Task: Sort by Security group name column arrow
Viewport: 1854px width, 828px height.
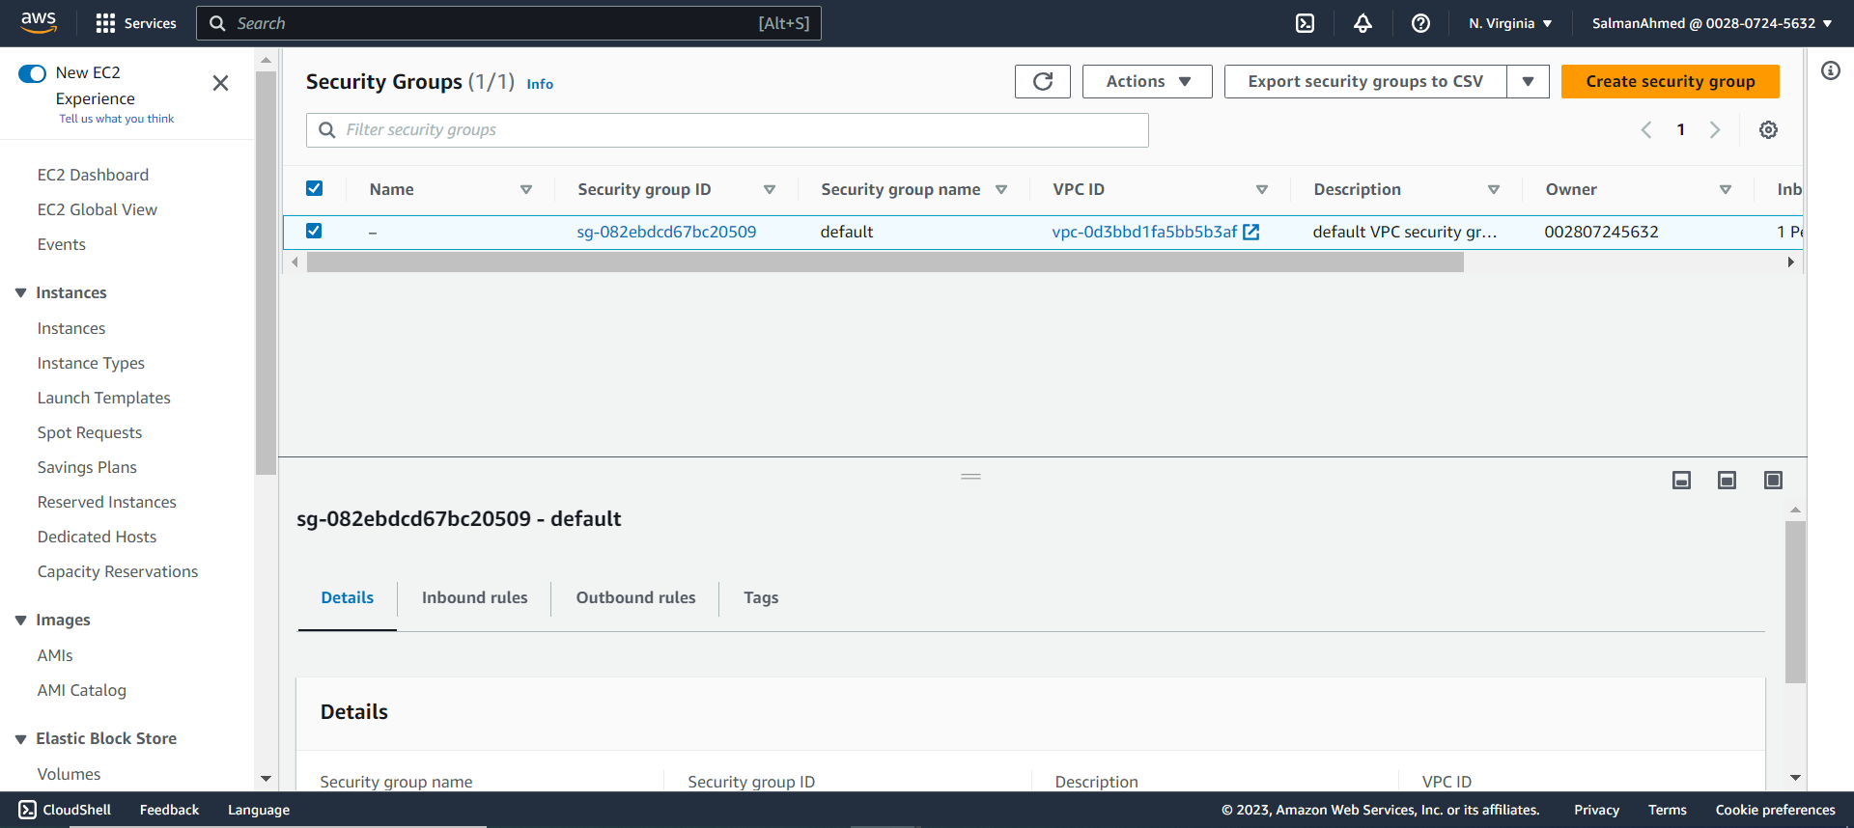Action: [1001, 189]
